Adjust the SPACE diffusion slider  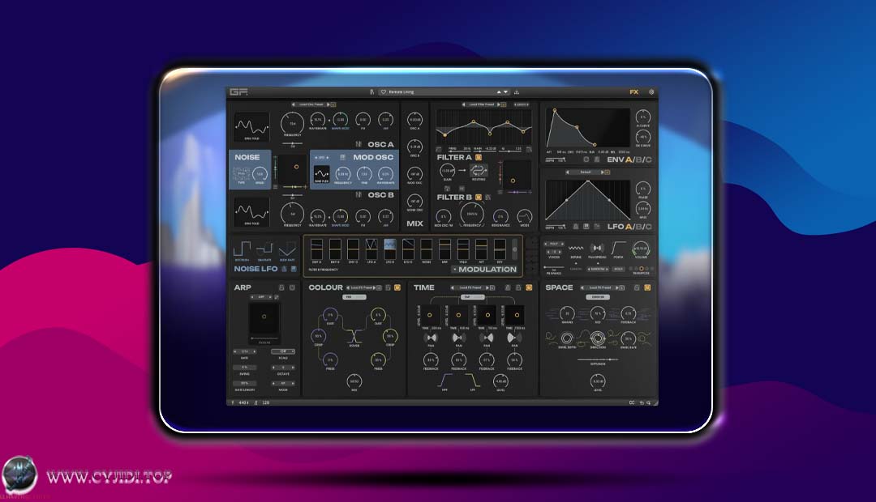tap(598, 359)
